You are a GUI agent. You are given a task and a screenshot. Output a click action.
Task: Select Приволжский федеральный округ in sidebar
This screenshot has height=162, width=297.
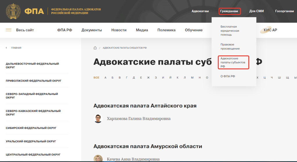[34, 81]
